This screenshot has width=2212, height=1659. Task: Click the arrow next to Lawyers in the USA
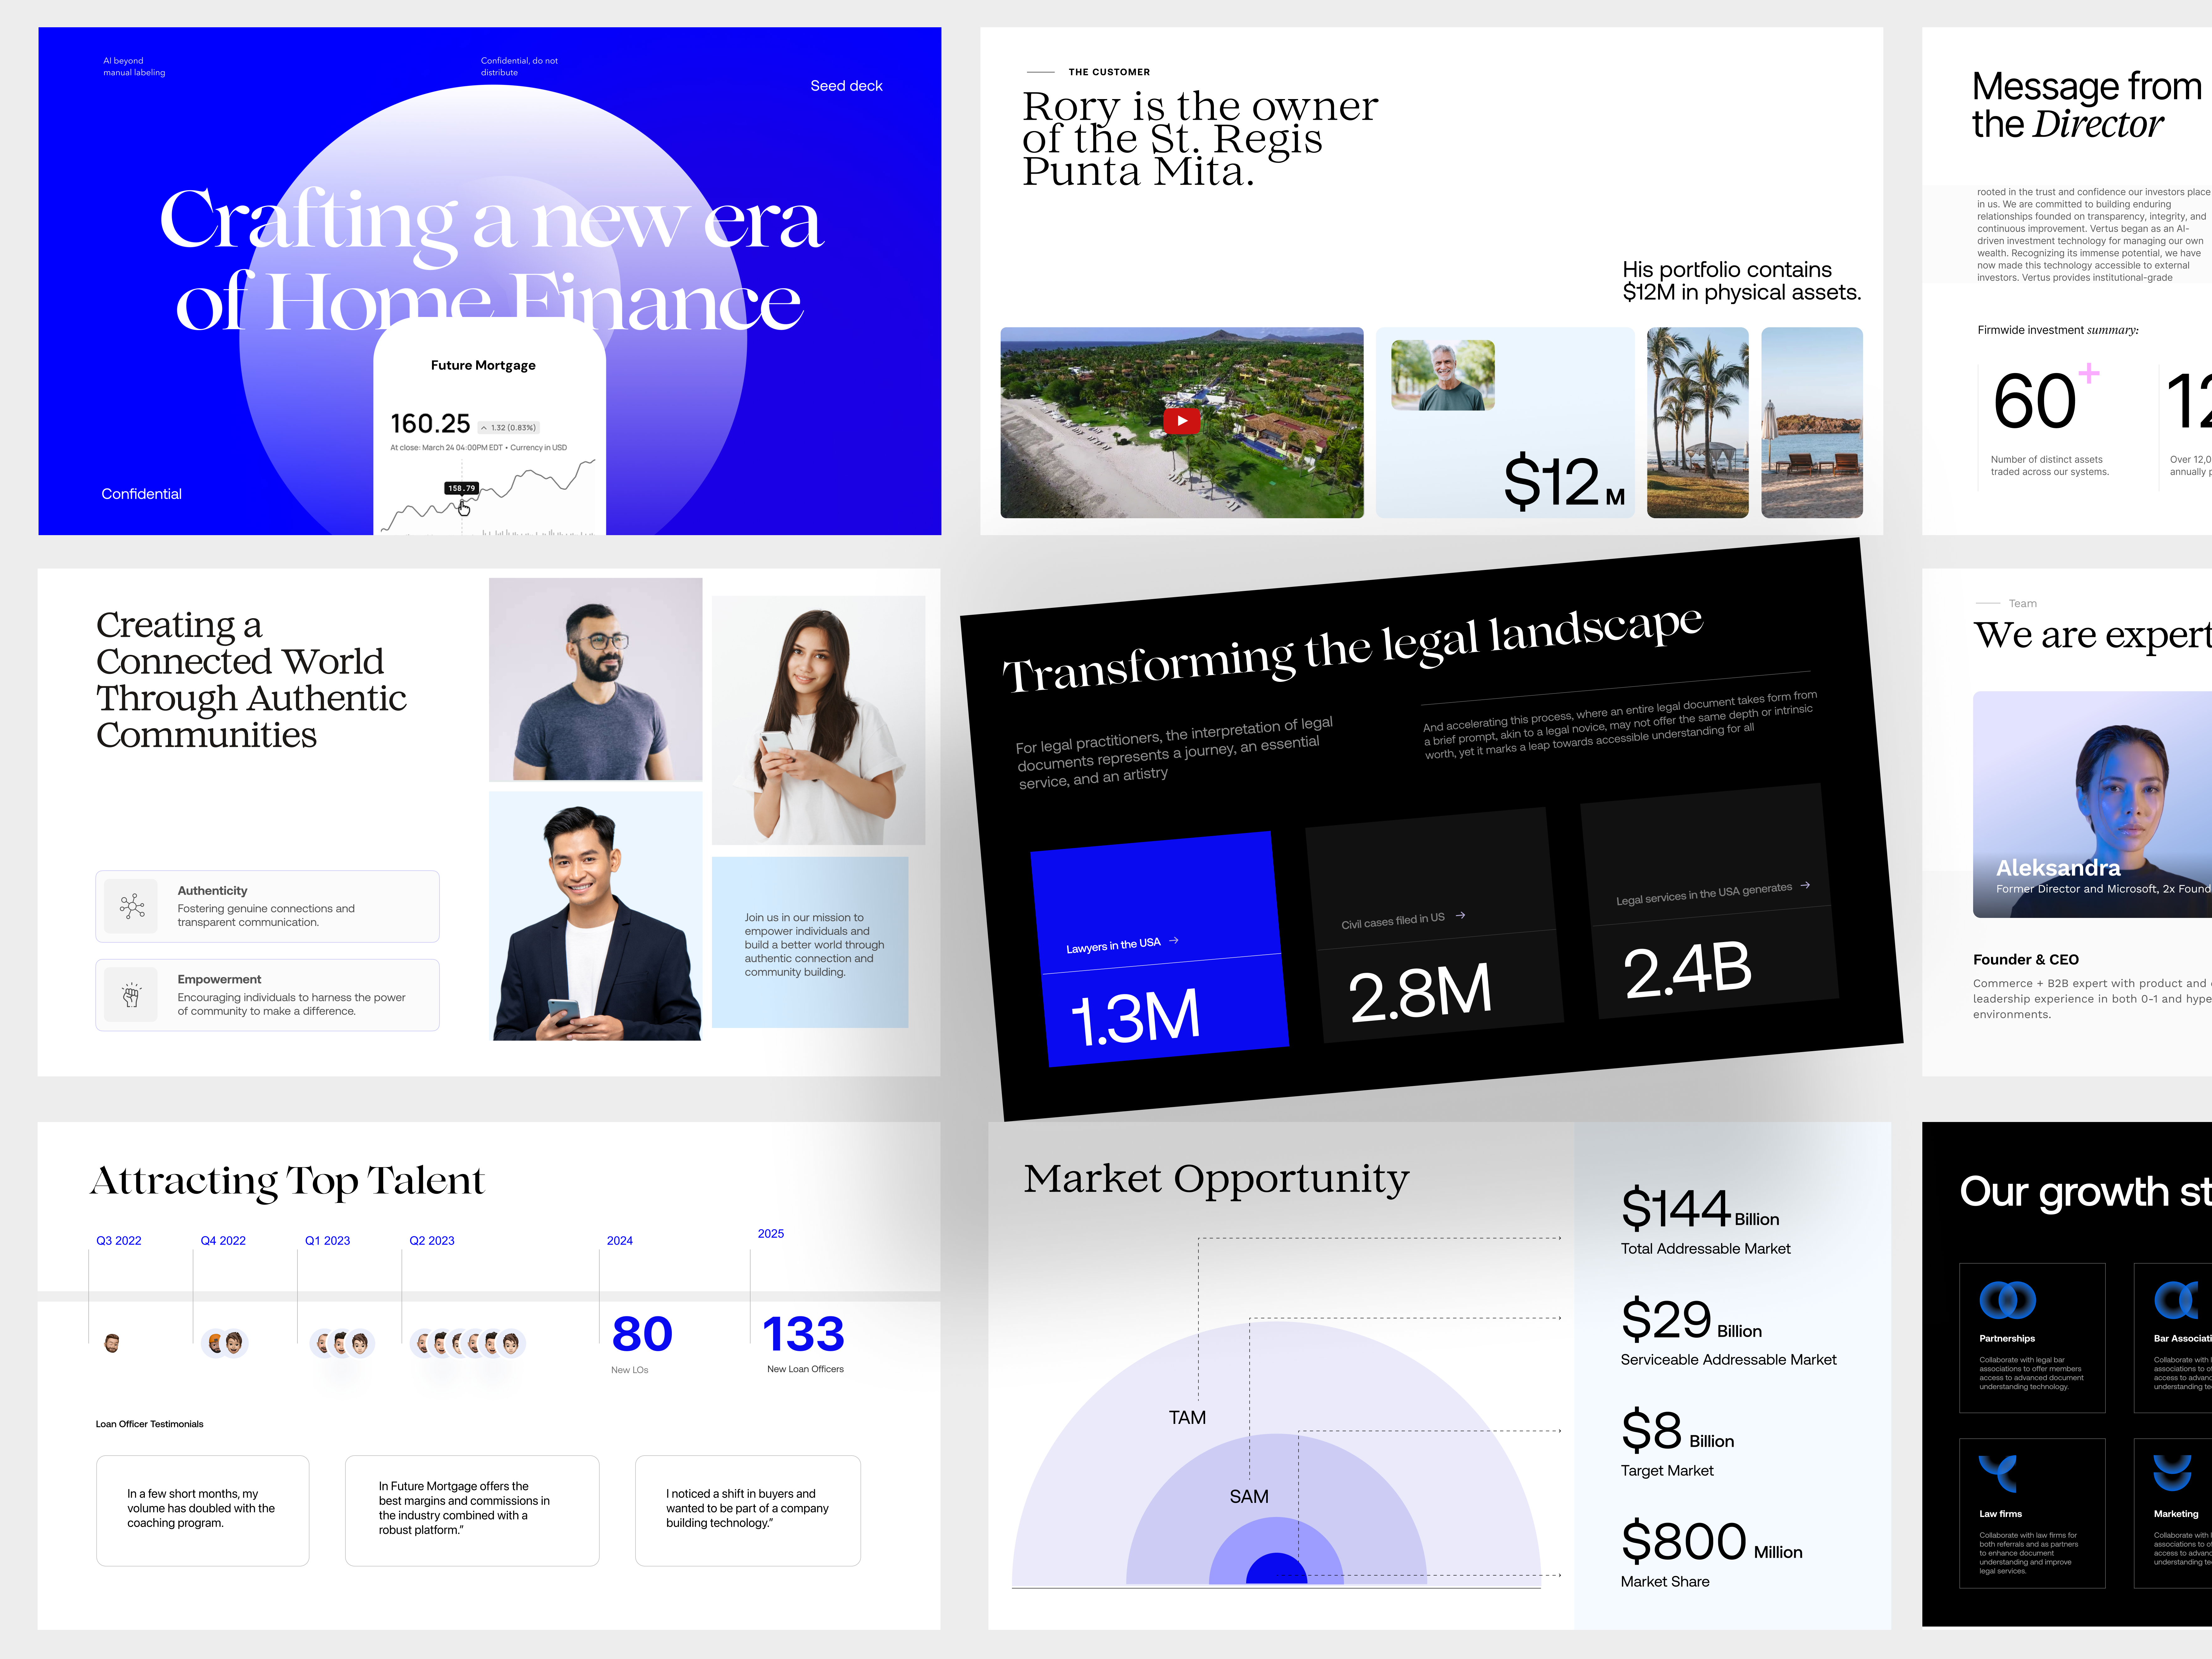coord(1174,940)
